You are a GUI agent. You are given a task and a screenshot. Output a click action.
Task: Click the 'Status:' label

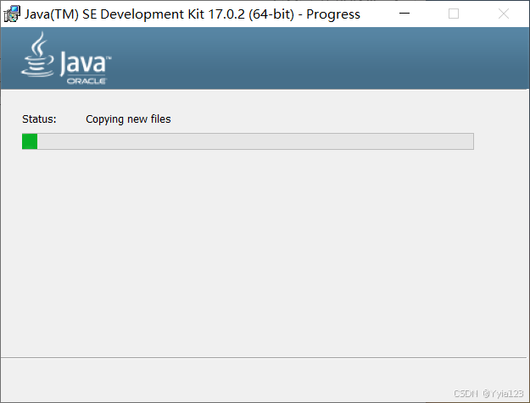39,119
